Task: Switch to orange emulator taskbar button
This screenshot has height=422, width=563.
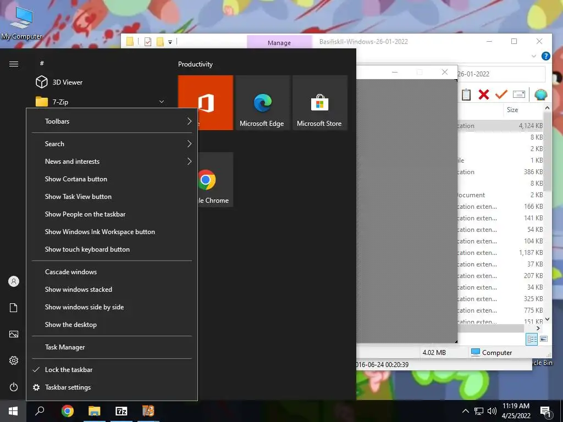Action: [148, 411]
